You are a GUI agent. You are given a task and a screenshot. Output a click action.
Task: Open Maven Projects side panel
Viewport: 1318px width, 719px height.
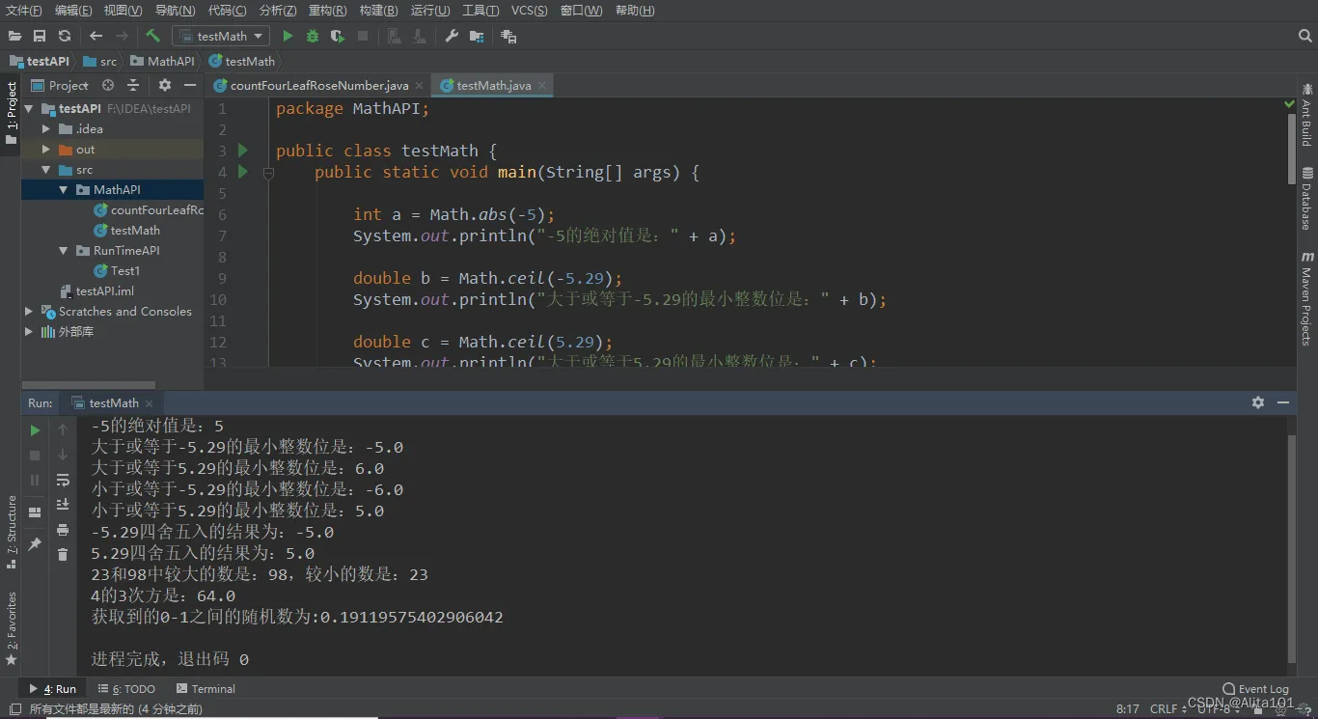pyautogui.click(x=1306, y=299)
